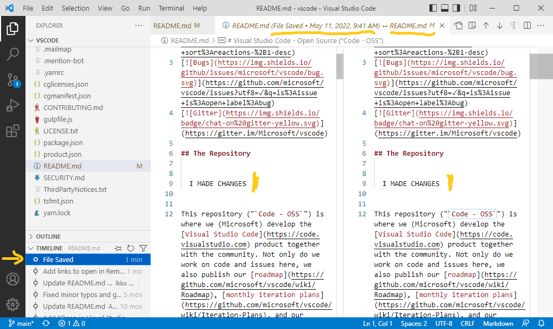Go to next change arrow
This screenshot has width=553, height=329.
click(499, 26)
